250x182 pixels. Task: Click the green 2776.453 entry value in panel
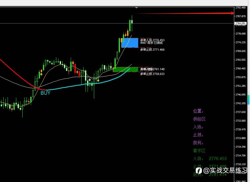[218, 159]
